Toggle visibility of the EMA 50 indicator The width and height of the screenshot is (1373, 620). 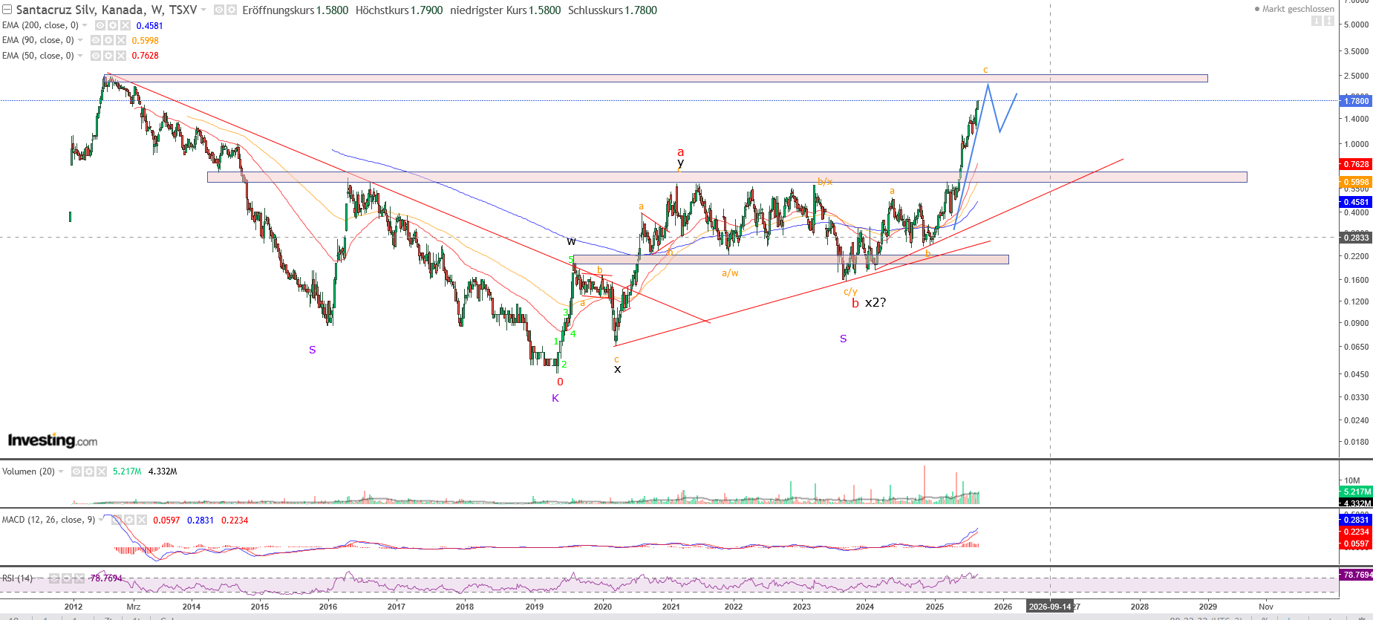96,56
